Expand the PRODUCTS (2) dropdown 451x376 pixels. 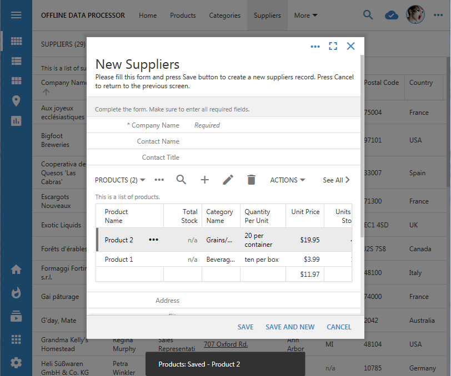(120, 180)
